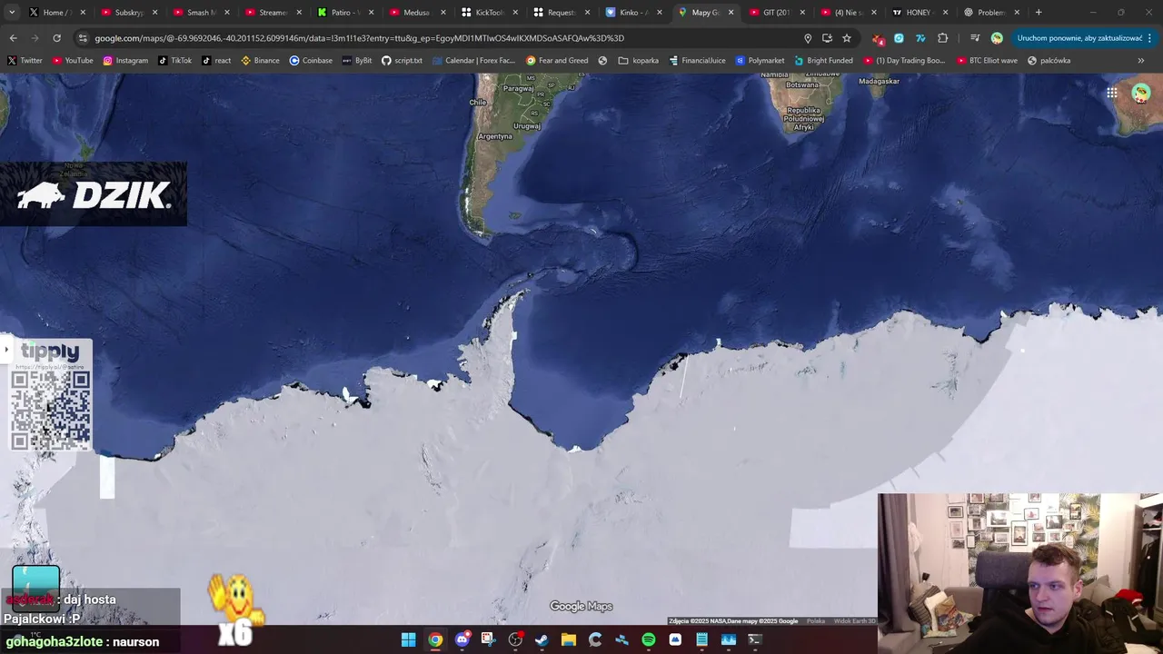This screenshot has width=1163, height=654.
Task: Open File Explorer from the taskbar
Action: (x=568, y=639)
